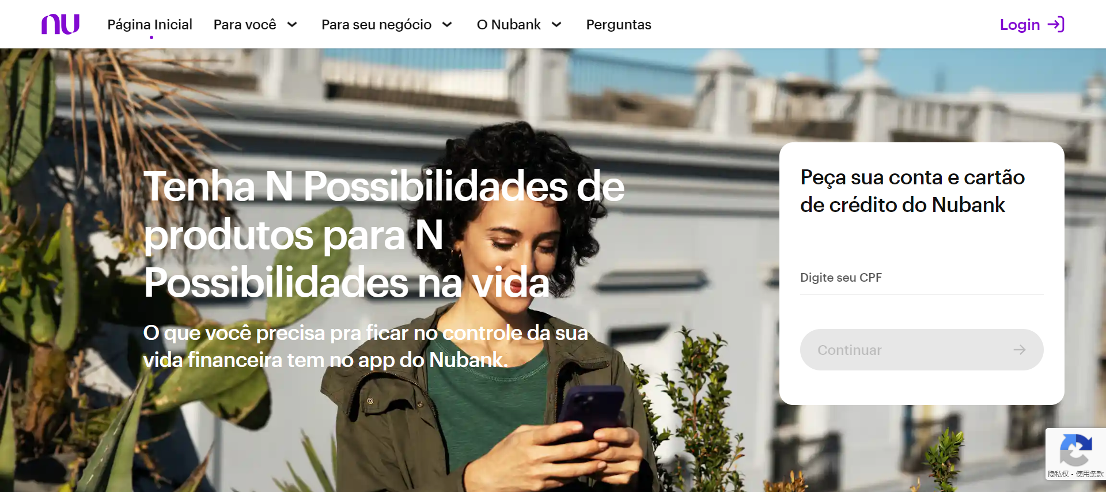This screenshot has height=492, width=1106.
Task: Click the purple Nu logo
Action: (x=60, y=24)
